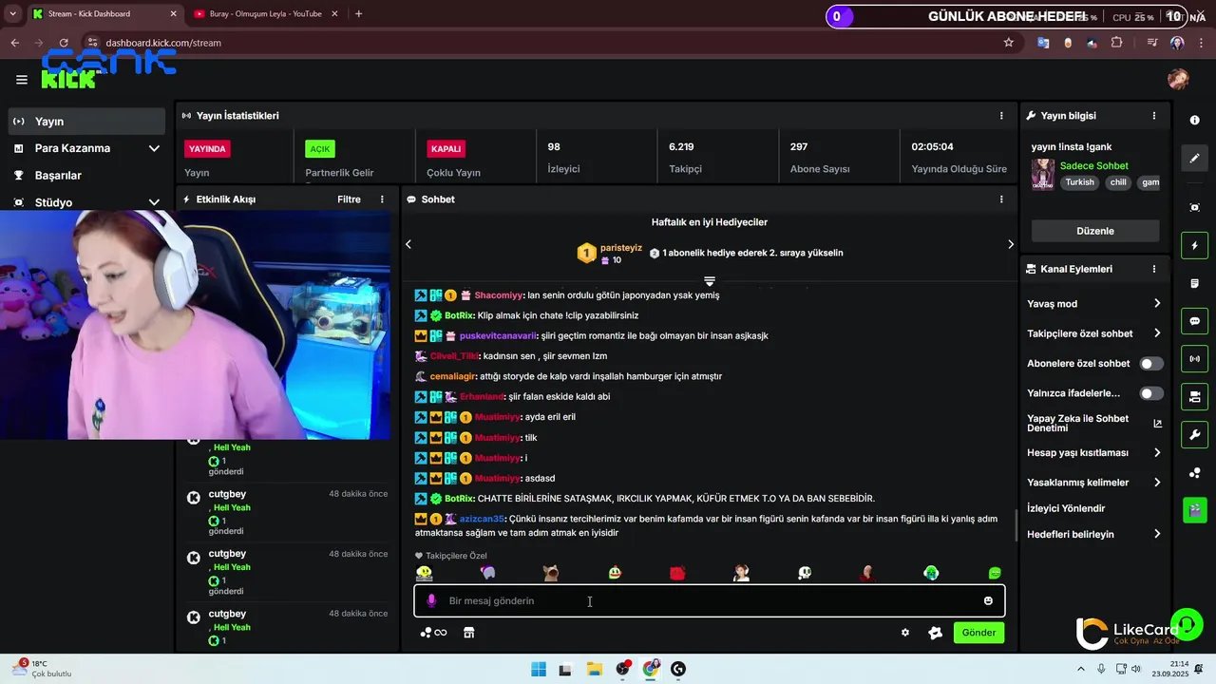Viewport: 1216px width, 684px height.
Task: Click the chat bubble icon in right sidebar
Action: click(1195, 321)
